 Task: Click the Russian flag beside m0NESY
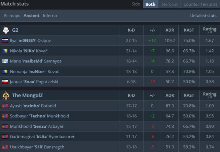pyautogui.click(x=5, y=41)
